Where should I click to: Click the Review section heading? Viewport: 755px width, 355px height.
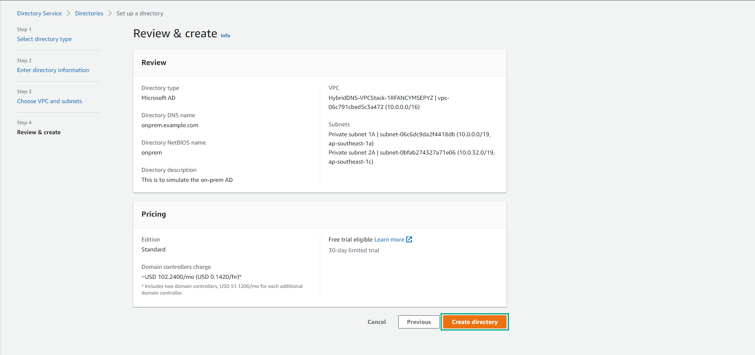point(154,63)
